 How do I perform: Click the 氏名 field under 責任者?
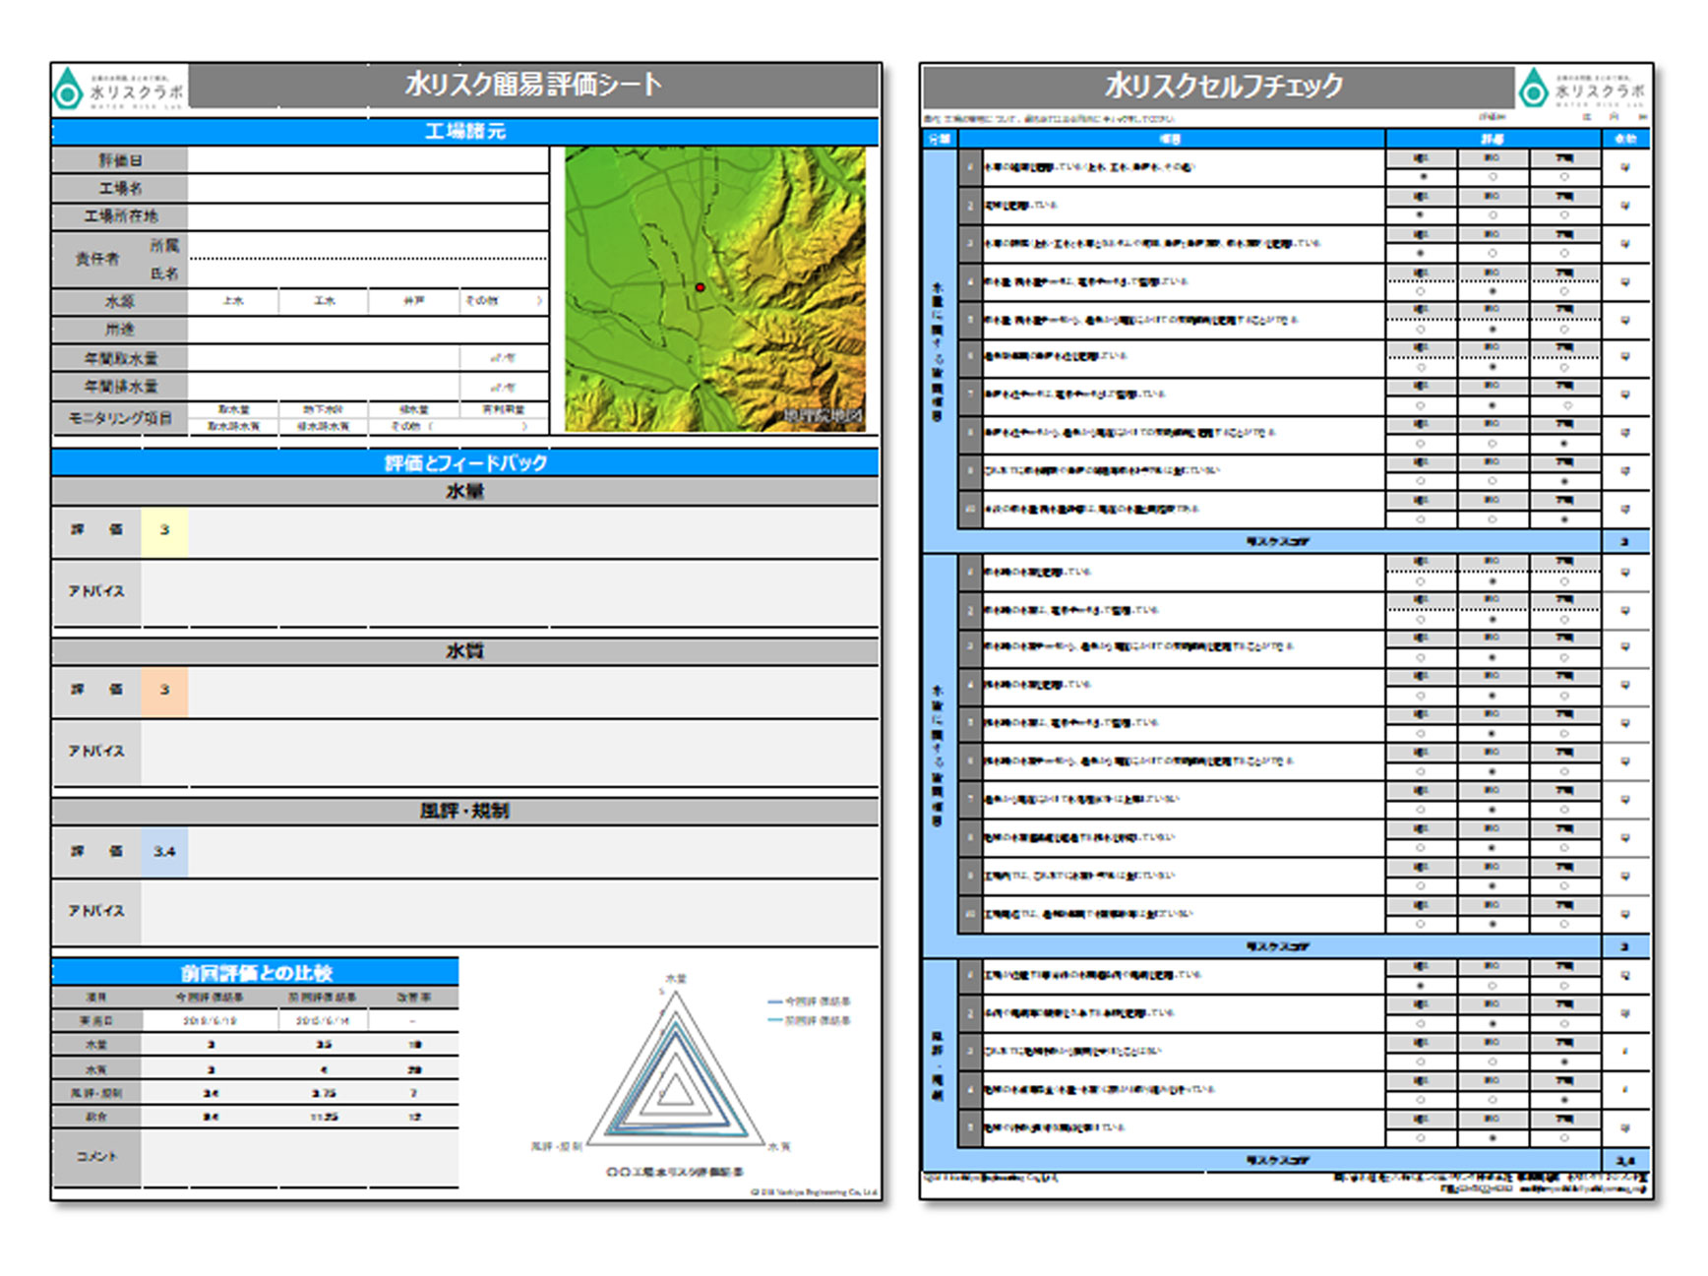tap(368, 273)
